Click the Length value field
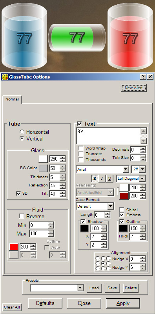 click(x=99, y=215)
